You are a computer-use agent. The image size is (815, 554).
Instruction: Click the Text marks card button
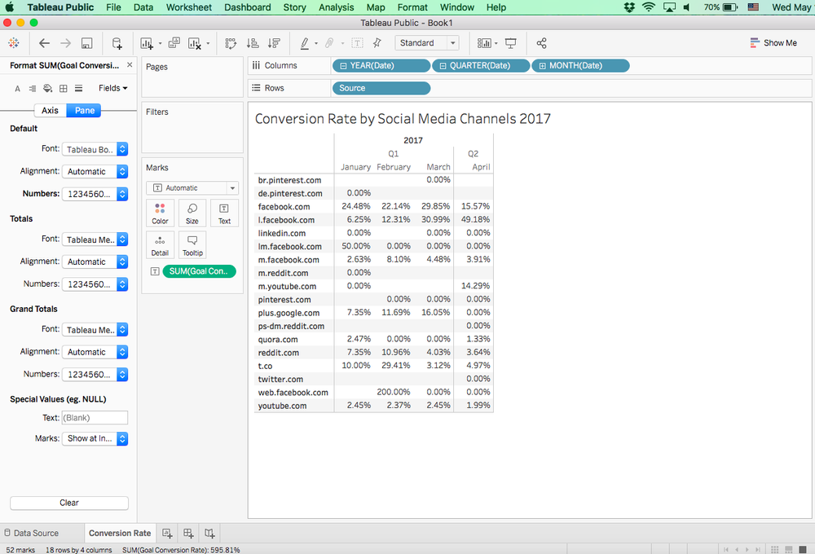[x=225, y=213]
